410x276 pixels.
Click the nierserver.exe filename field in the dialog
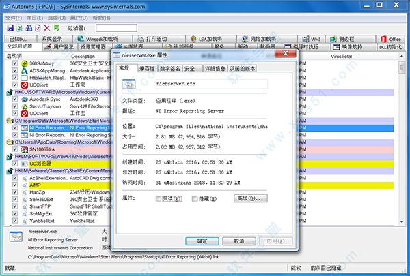pyautogui.click(x=212, y=84)
